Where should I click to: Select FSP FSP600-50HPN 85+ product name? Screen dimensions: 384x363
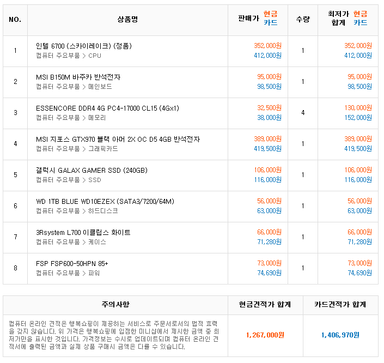tap(72, 264)
